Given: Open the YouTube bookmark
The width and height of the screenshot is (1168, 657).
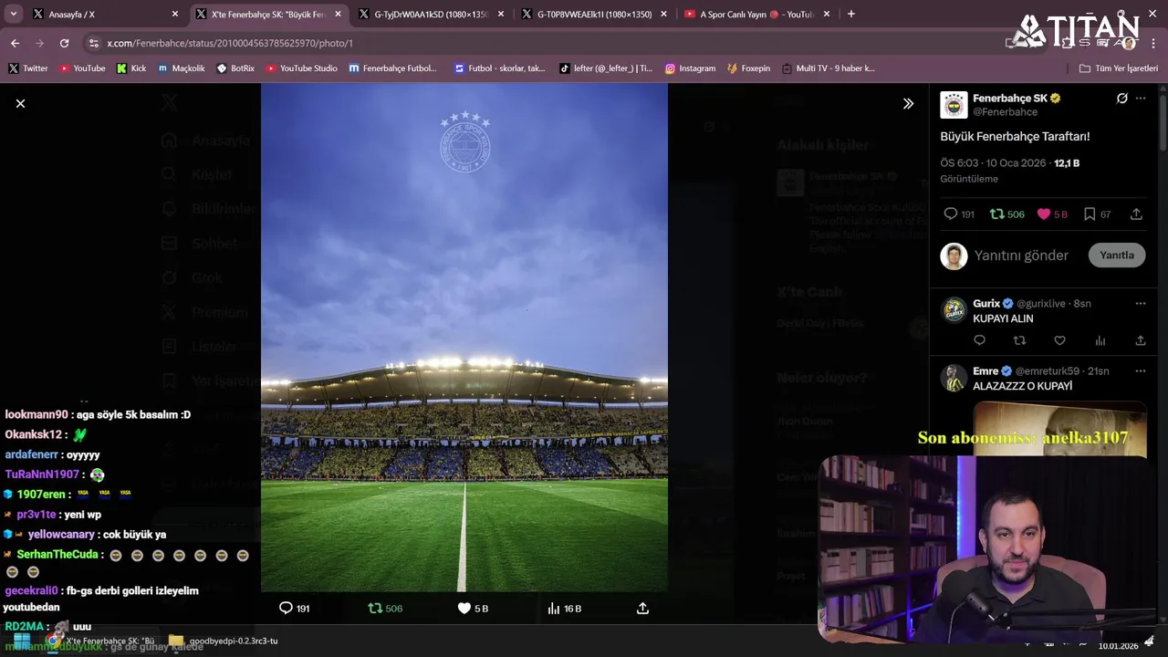Looking at the screenshot, I should (82, 68).
